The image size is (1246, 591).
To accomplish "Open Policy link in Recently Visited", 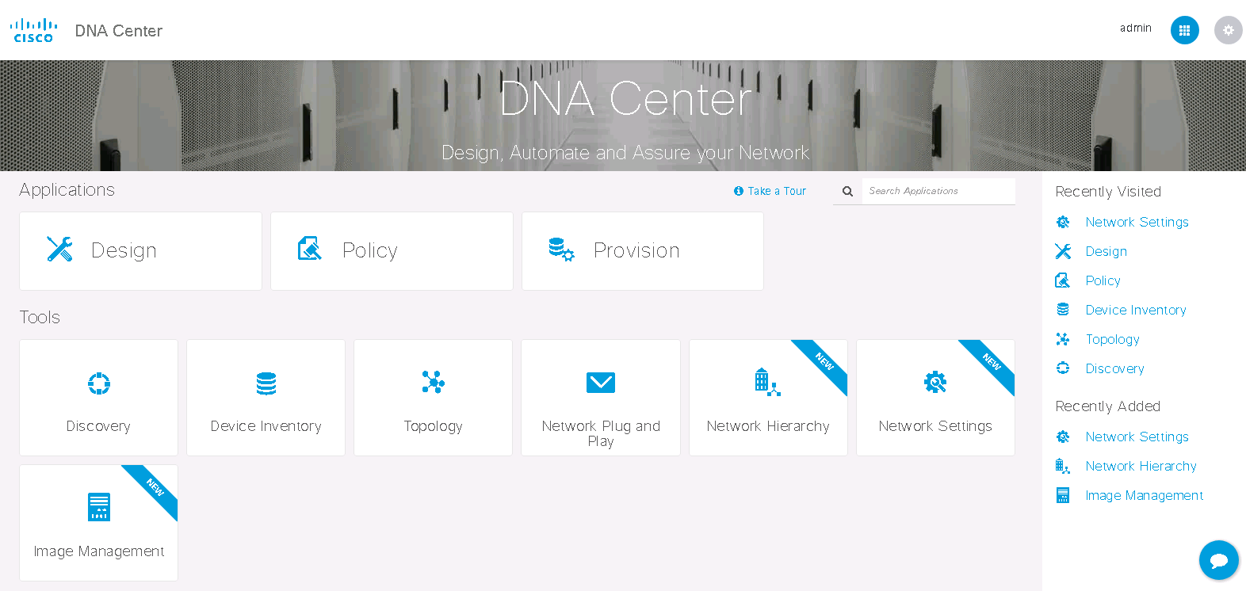I will [x=1103, y=280].
